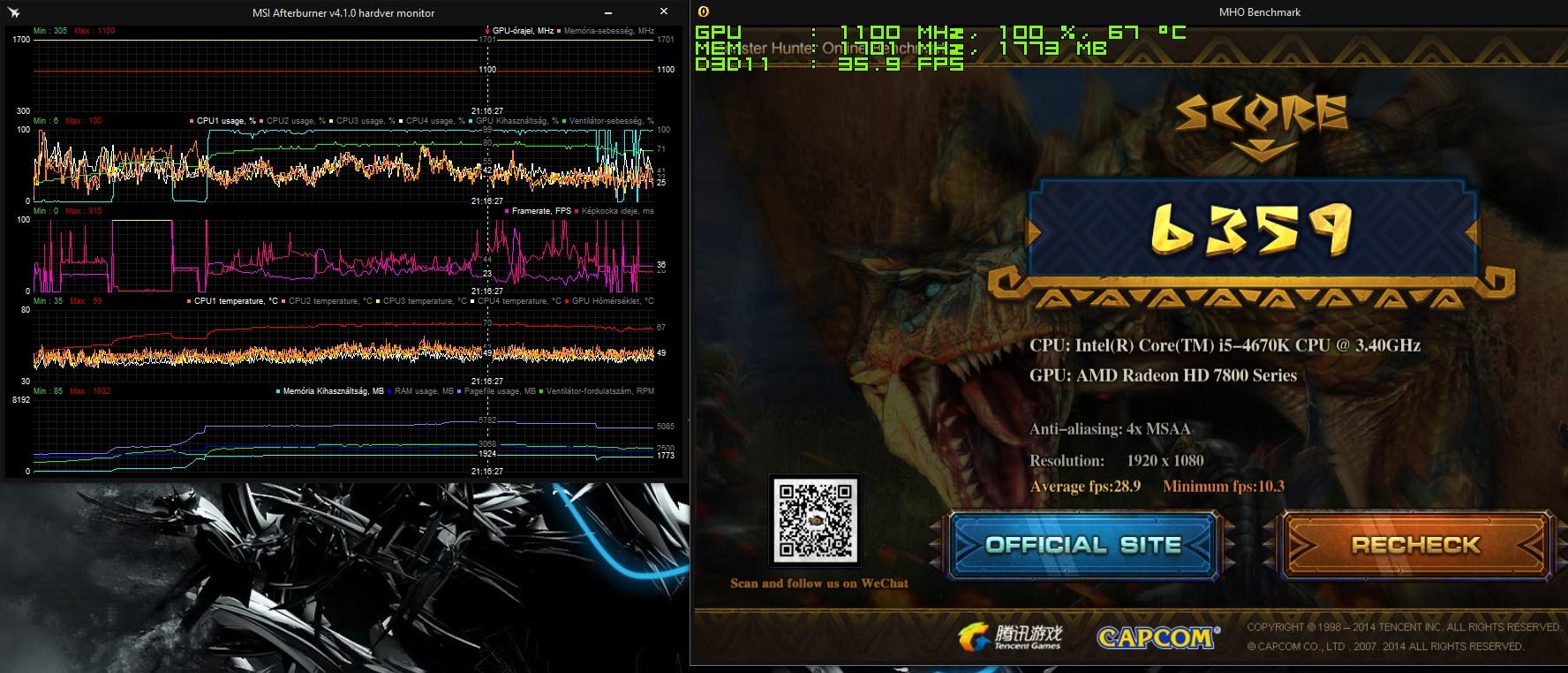Click the MSI Afterburner v4.1.0 hardver monitor title
This screenshot has width=1568, height=673.
tap(343, 12)
